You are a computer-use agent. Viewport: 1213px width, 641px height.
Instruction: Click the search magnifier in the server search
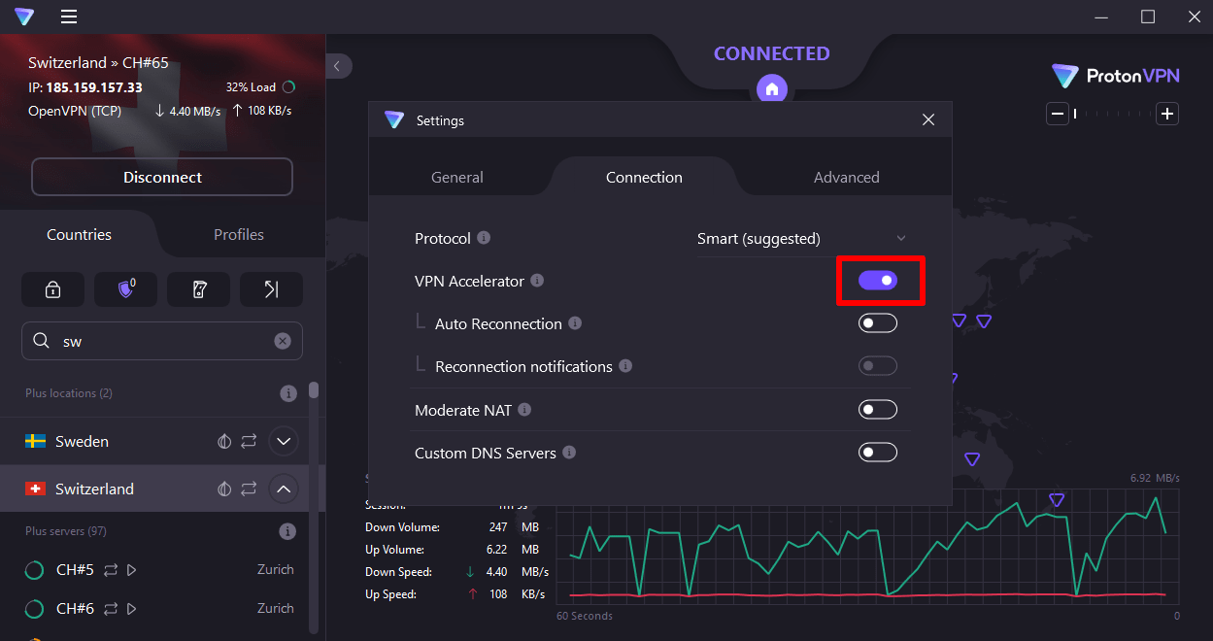coord(42,341)
